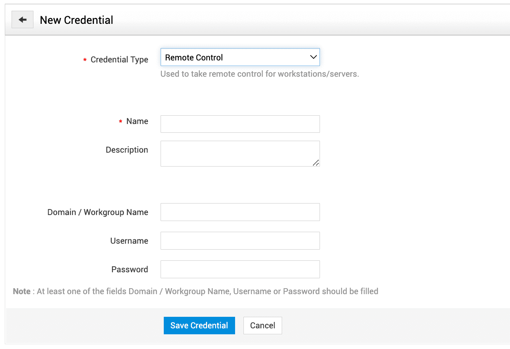Select the Domain / Workgroup Name field
Image resolution: width=510 pixels, height=349 pixels.
click(x=240, y=212)
